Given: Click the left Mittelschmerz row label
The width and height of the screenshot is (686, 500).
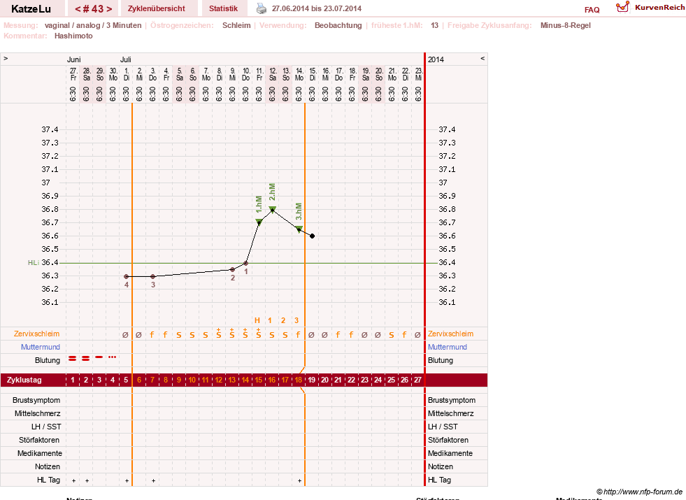Looking at the screenshot, I should [x=37, y=413].
